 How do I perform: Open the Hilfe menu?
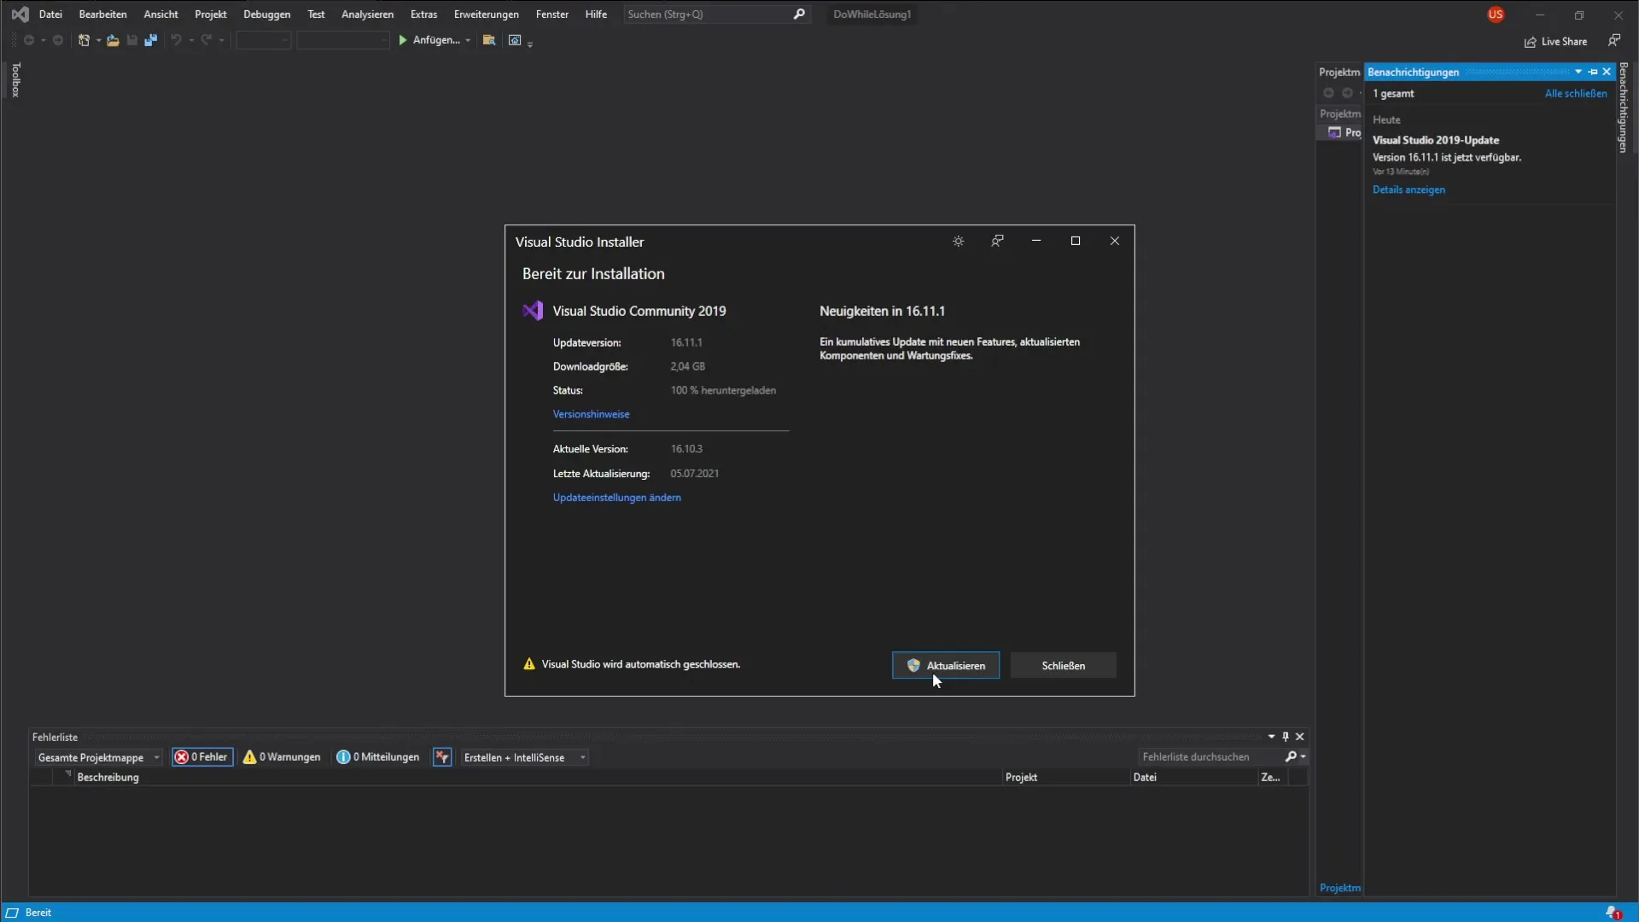coord(596,15)
